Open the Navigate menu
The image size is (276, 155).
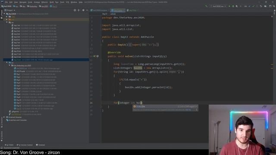[23, 2]
